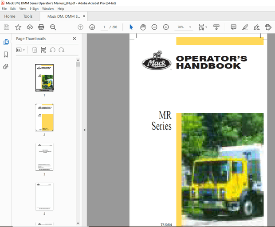Select page 1 thumbnail
Image resolution: width=275 pixels, height=227 pixels.
click(44, 78)
